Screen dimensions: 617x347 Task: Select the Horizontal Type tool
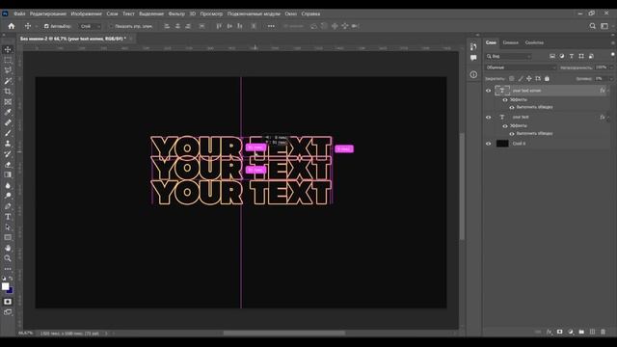[x=8, y=216]
